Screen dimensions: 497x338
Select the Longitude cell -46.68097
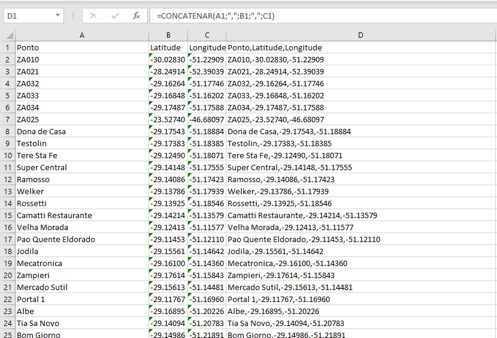pyautogui.click(x=207, y=119)
